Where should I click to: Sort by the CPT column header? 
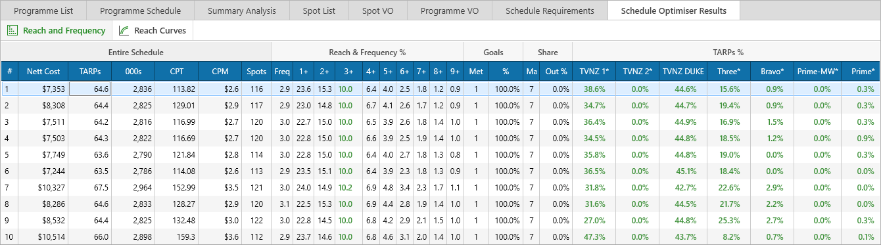click(177, 72)
